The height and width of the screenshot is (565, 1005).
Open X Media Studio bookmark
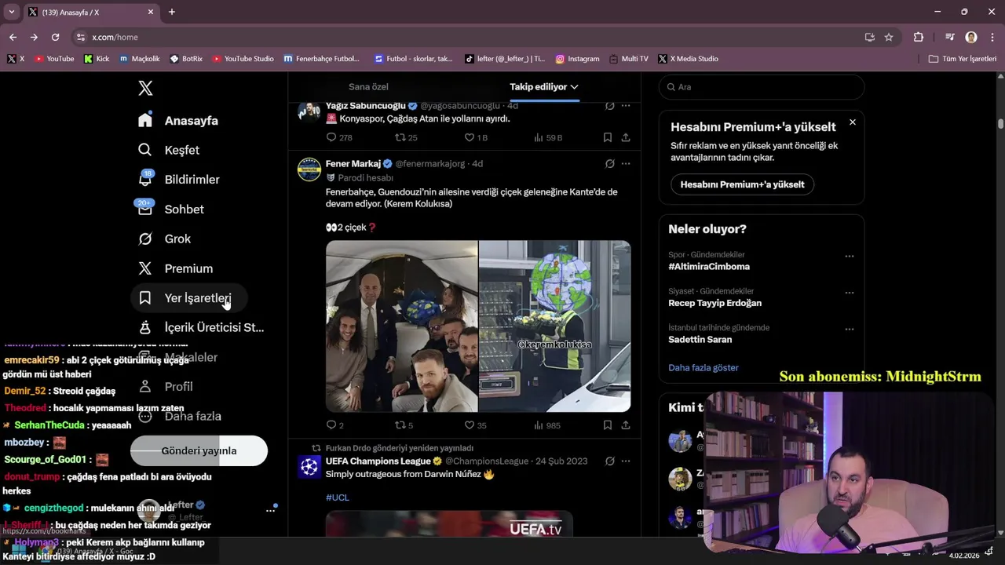pos(689,59)
